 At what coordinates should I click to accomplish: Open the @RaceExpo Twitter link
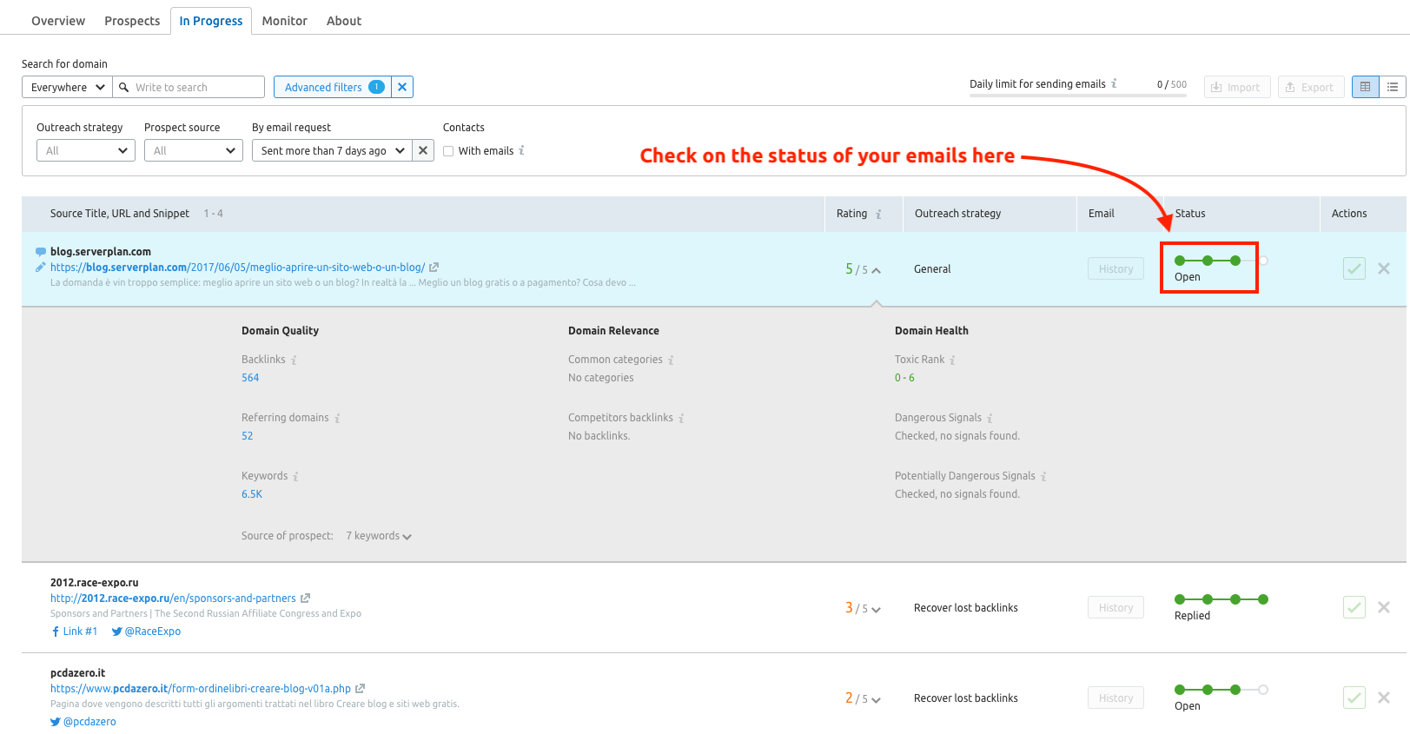[152, 632]
